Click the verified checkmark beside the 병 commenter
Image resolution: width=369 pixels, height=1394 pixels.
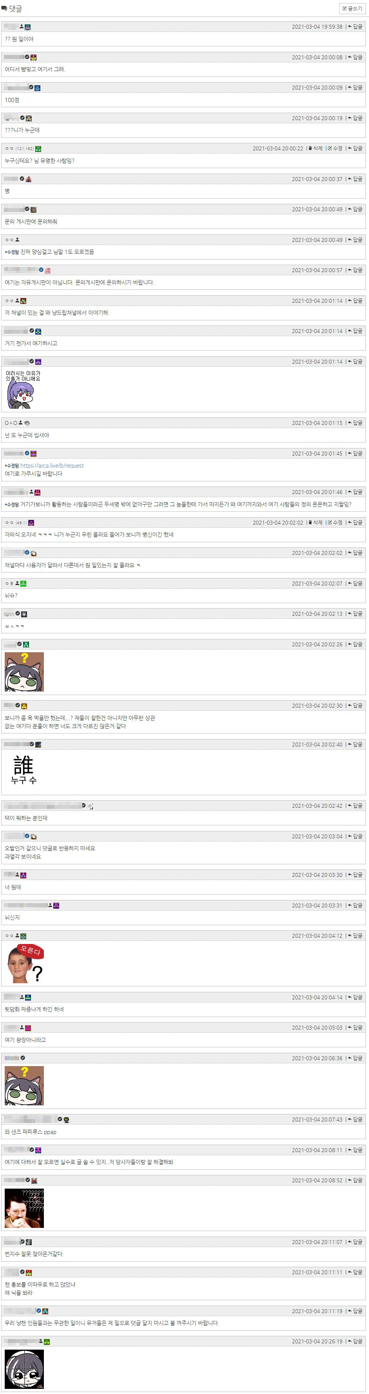pyautogui.click(x=22, y=179)
